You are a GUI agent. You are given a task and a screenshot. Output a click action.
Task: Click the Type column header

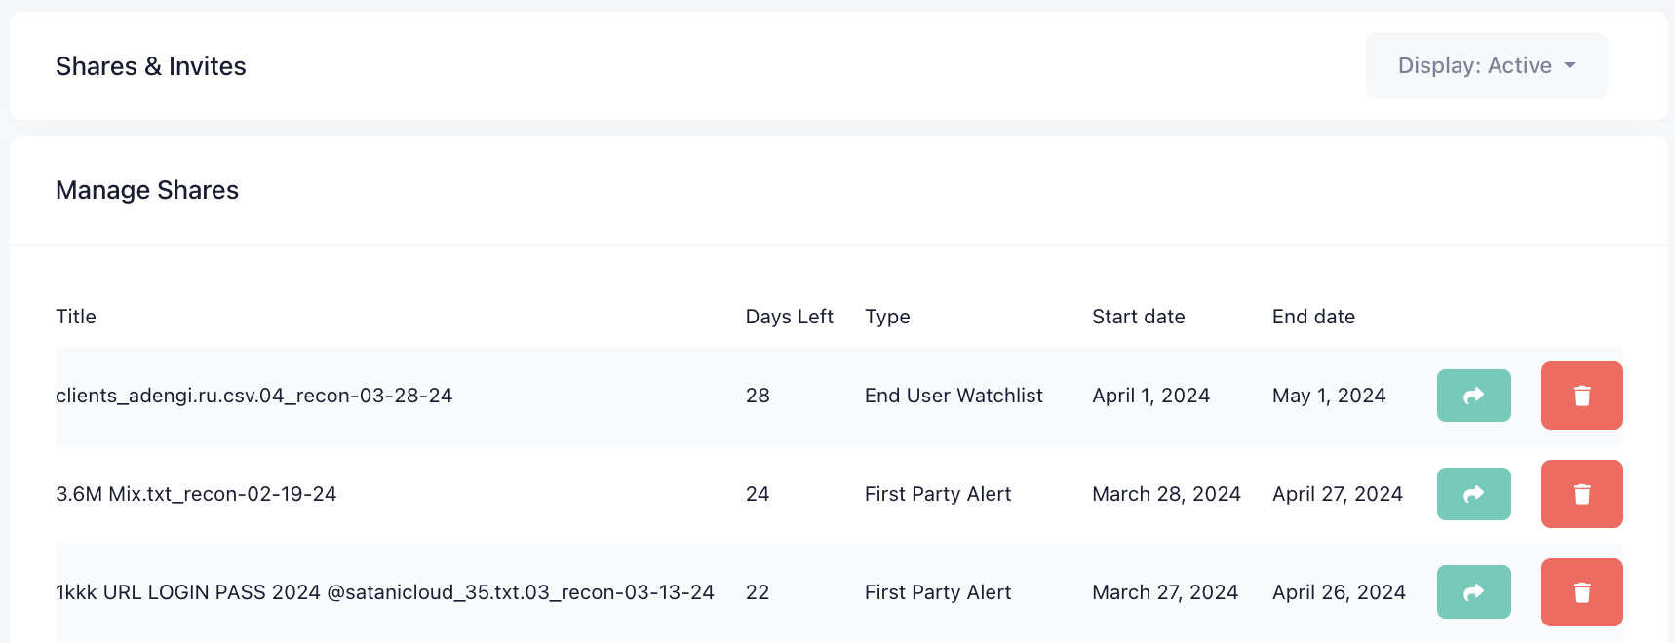(887, 317)
